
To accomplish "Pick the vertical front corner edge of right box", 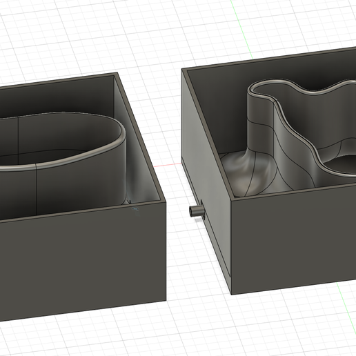I will coord(231,247).
